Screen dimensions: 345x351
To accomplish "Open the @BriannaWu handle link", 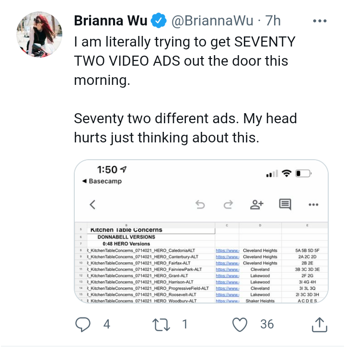I will 212,21.
